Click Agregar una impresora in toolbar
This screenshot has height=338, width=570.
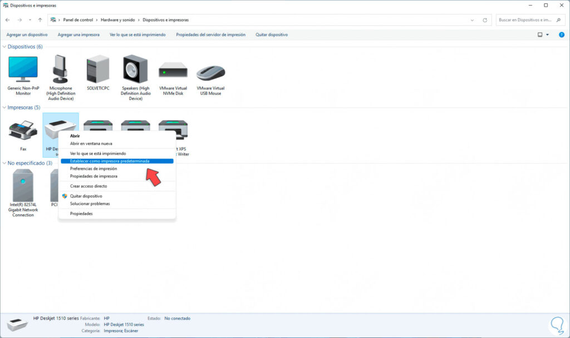pos(78,35)
